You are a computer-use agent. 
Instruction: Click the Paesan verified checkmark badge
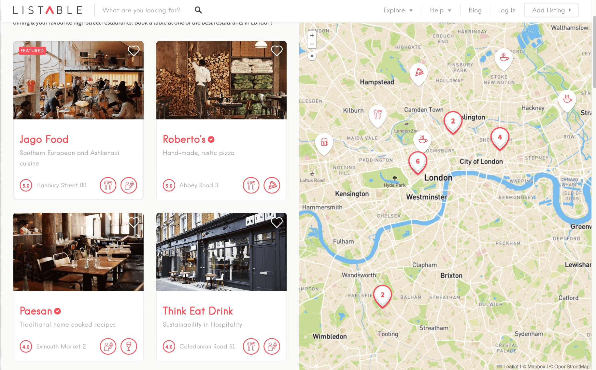(x=58, y=311)
